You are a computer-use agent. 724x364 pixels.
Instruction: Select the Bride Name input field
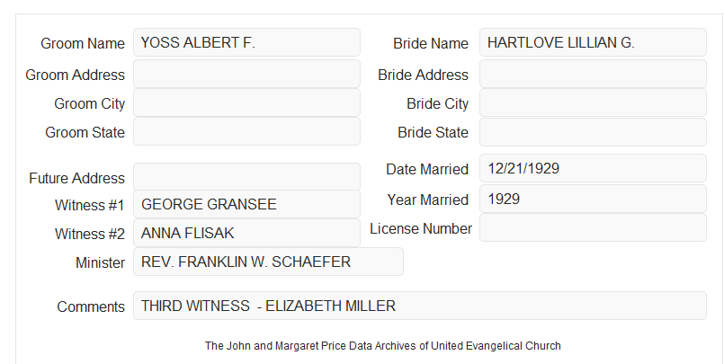[593, 42]
